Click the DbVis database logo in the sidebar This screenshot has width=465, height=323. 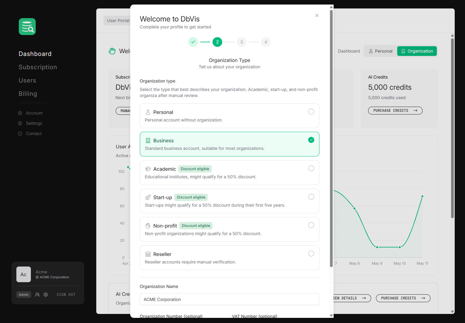[x=27, y=27]
